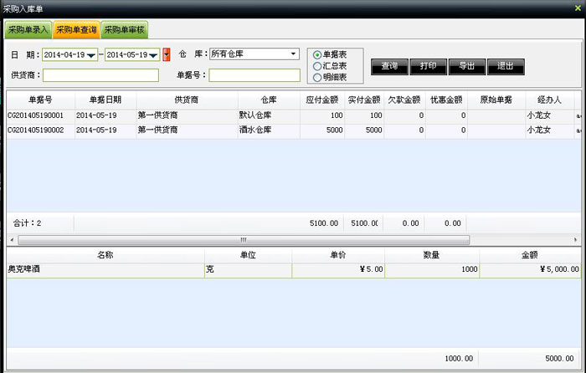The width and height of the screenshot is (586, 373).
Task: Select the 明细表 radio option
Action: (317, 77)
